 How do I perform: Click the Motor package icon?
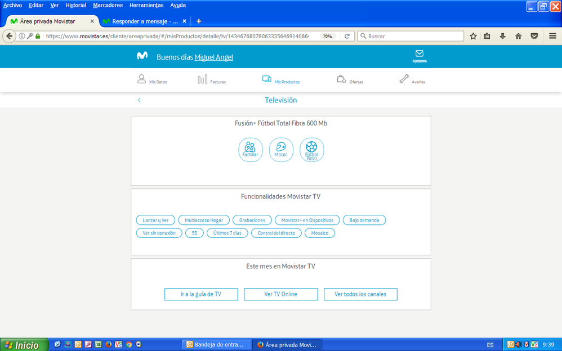[281, 150]
